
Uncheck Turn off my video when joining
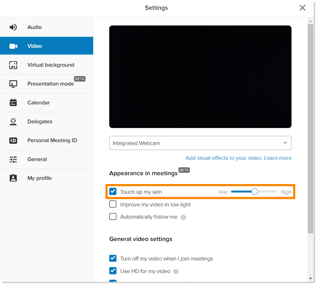113,258
